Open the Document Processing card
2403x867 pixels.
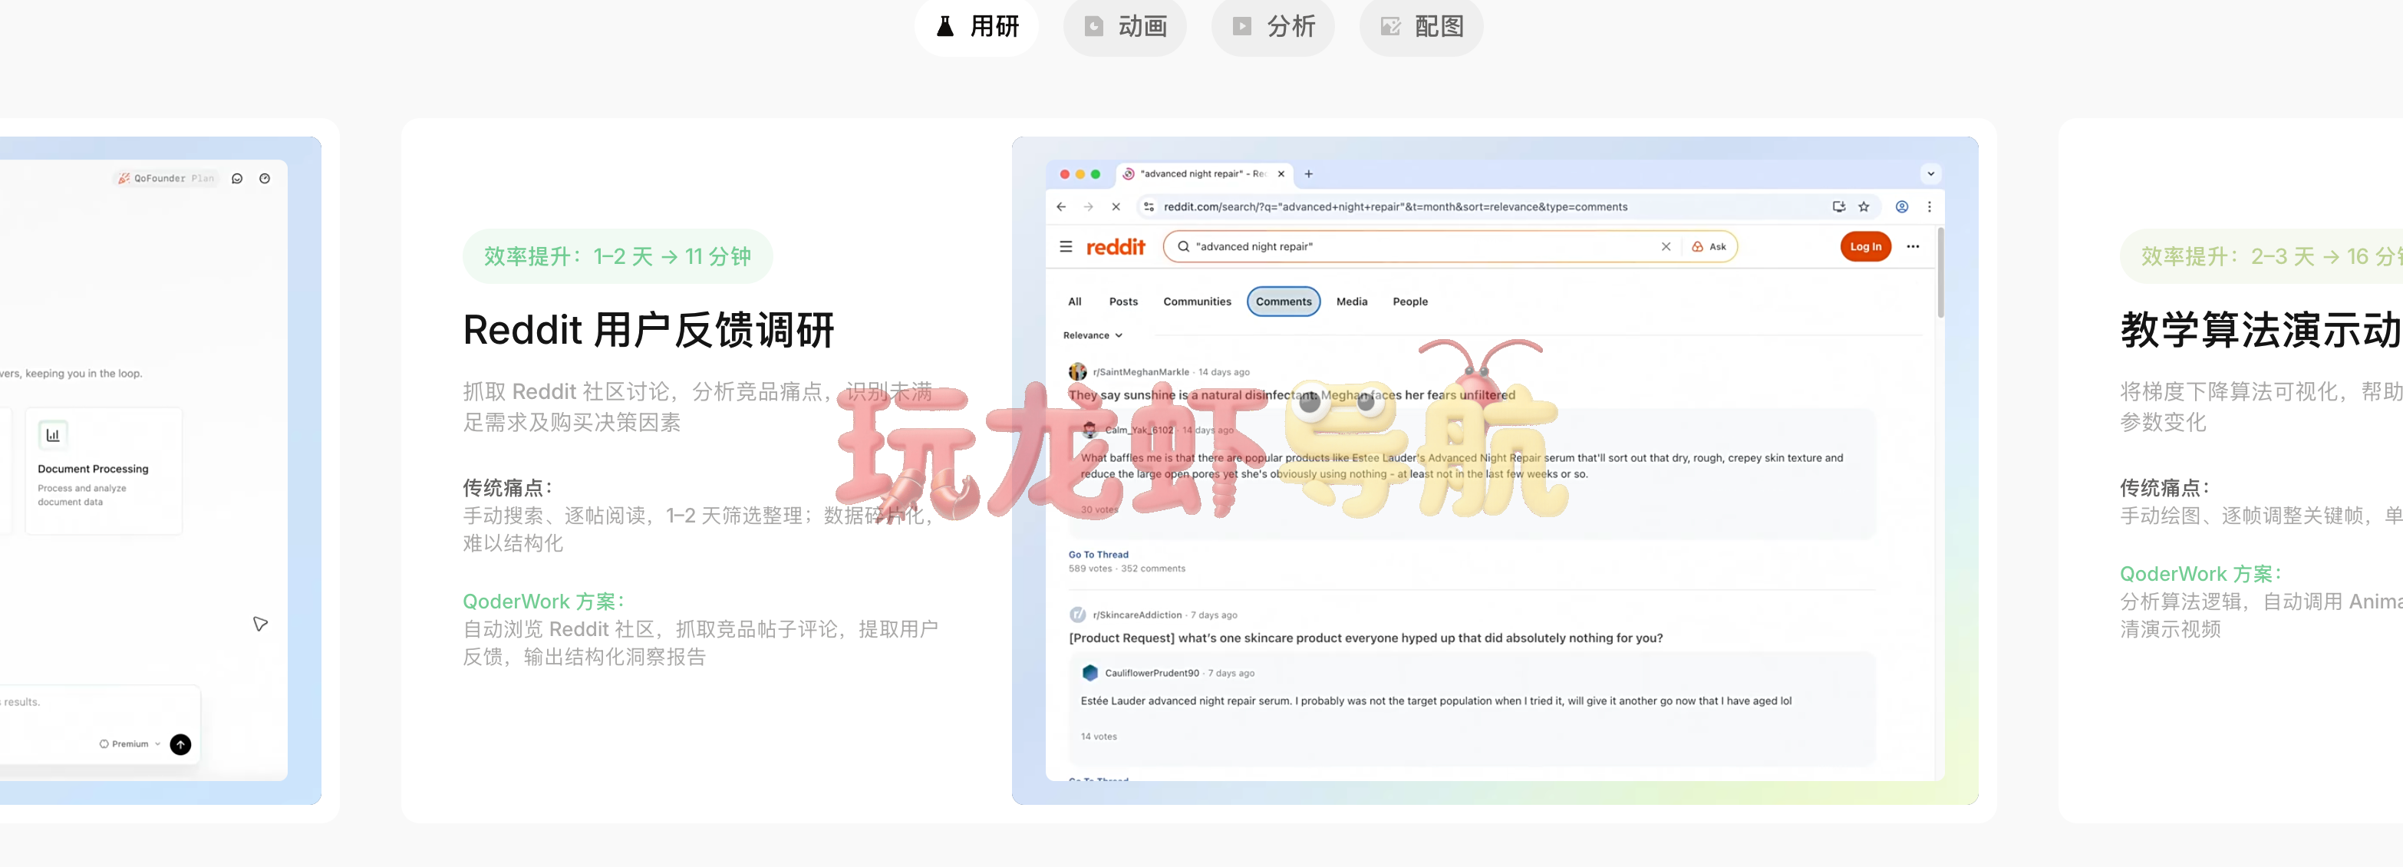tap(104, 470)
